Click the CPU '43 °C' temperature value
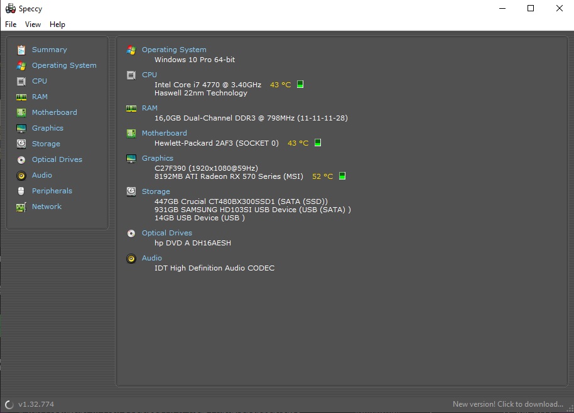The width and height of the screenshot is (574, 413). coord(281,85)
